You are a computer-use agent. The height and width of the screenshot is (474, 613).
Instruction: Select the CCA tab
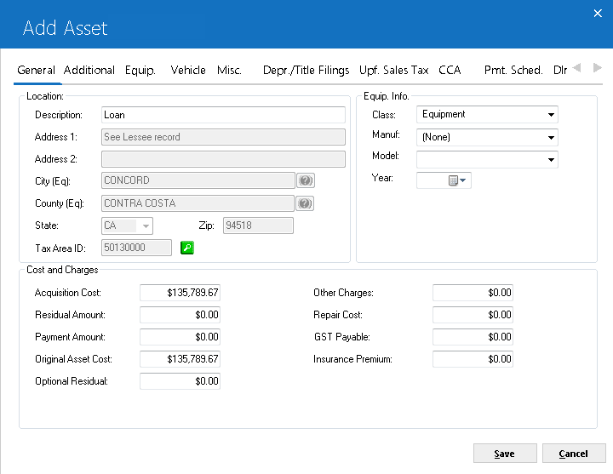(x=450, y=71)
